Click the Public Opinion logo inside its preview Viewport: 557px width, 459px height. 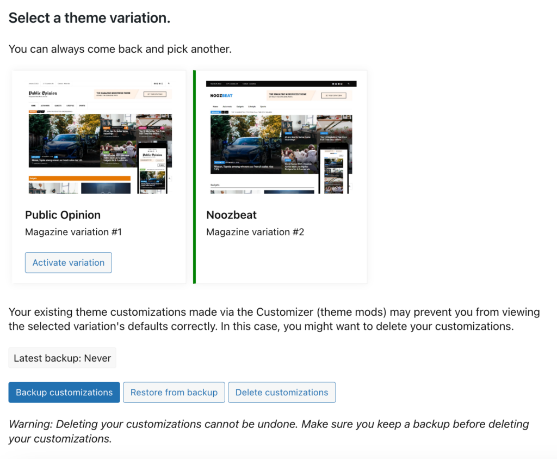tap(41, 94)
